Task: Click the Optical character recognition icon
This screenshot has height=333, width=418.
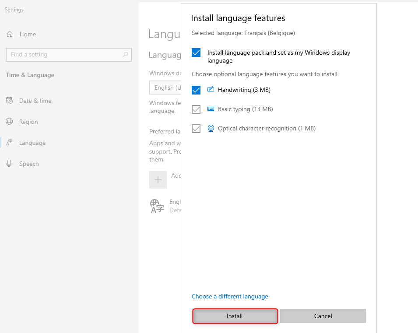Action: (211, 128)
